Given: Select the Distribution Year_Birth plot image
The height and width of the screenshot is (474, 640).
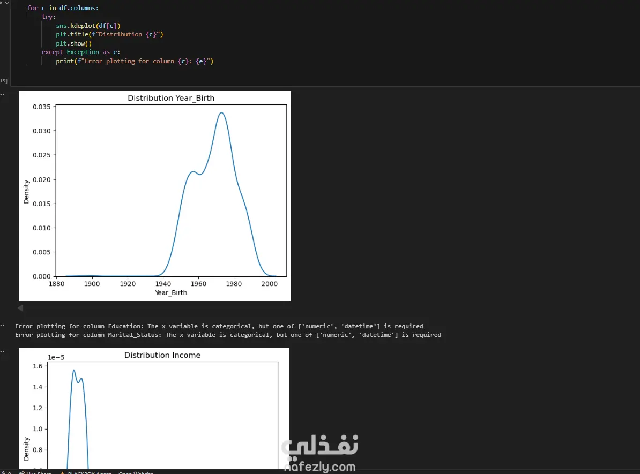Looking at the screenshot, I should pos(155,195).
